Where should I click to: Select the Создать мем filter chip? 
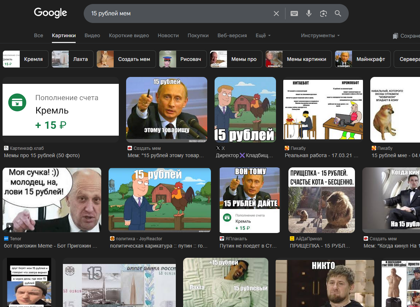pyautogui.click(x=126, y=59)
